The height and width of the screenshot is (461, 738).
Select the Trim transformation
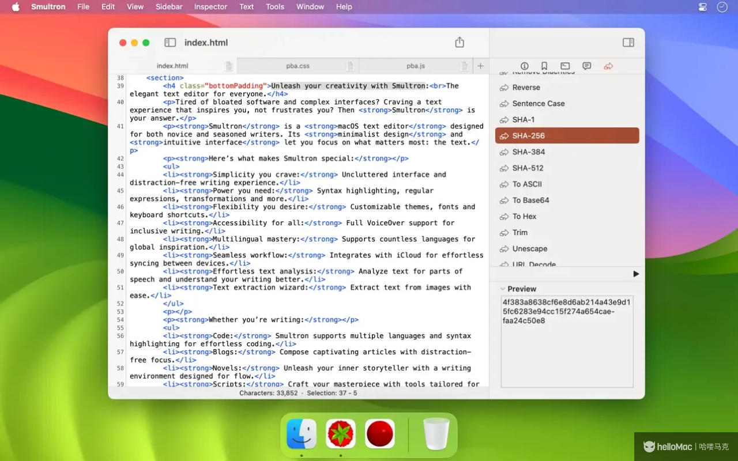(x=567, y=233)
